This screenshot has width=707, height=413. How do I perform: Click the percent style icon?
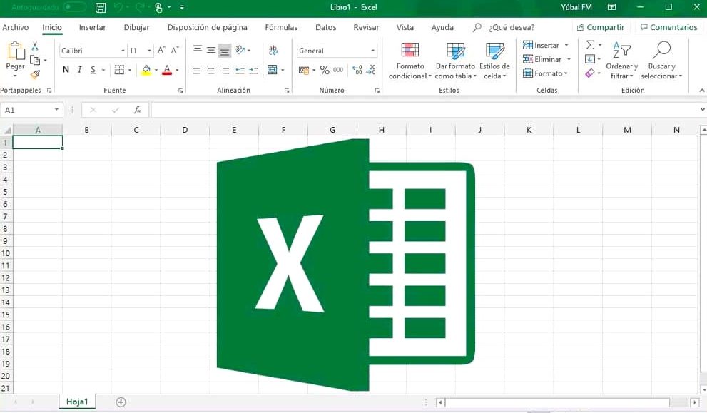[325, 70]
